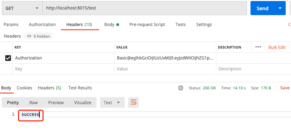Open the Params tab

[11, 25]
